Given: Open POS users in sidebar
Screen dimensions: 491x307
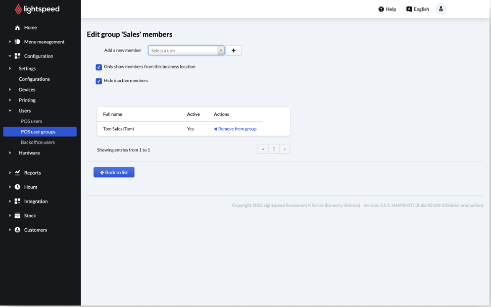Looking at the screenshot, I should pos(31,121).
